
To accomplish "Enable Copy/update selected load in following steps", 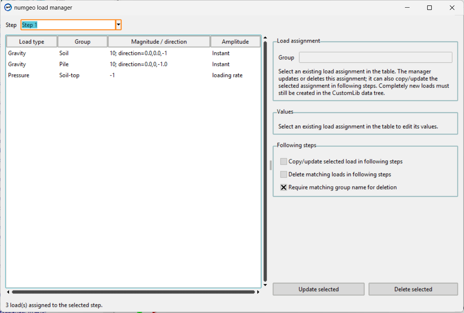I will 284,162.
